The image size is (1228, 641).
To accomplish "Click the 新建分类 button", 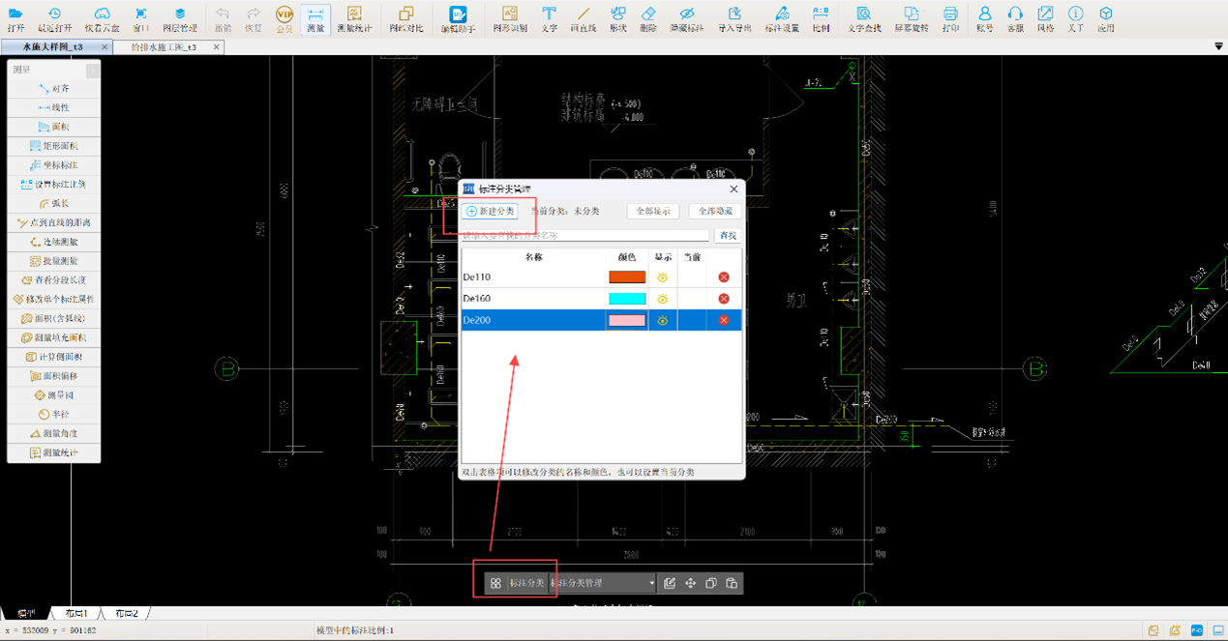I will pos(490,211).
